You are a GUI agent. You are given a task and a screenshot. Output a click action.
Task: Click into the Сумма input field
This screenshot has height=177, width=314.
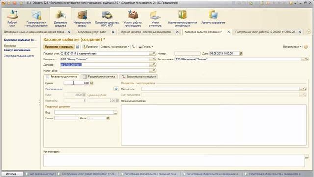pos(77,83)
